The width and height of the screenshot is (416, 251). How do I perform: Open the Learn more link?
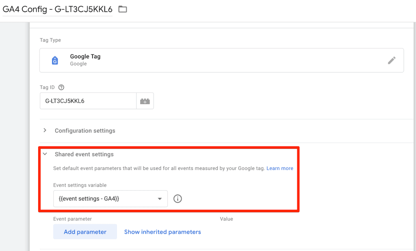click(x=280, y=168)
